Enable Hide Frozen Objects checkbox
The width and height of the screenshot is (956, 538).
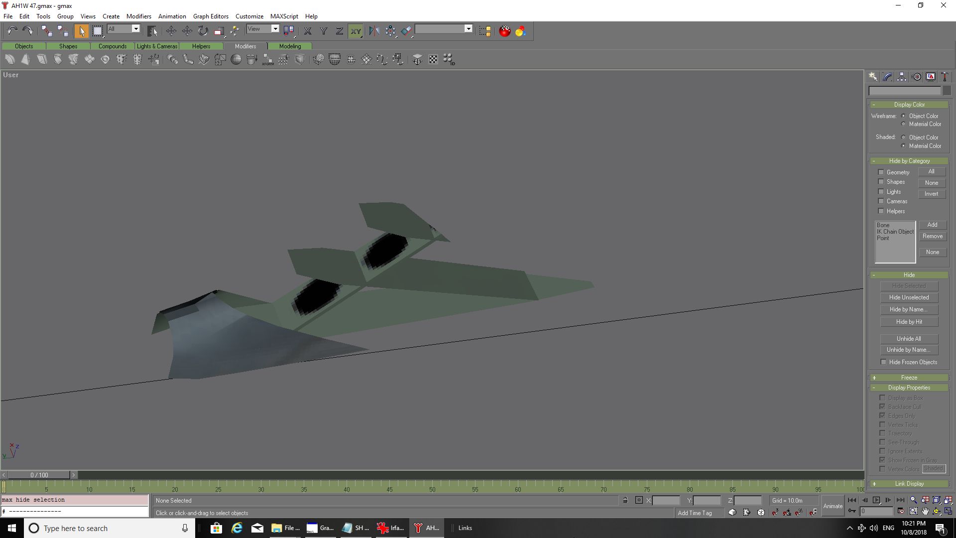pyautogui.click(x=883, y=362)
